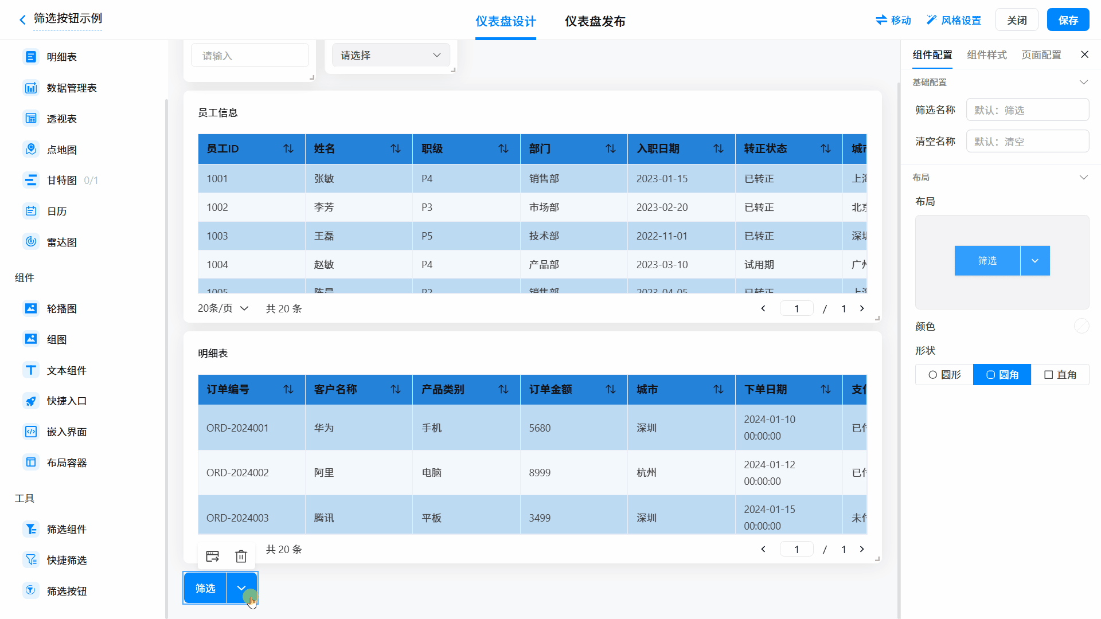Click the 移动 link

[893, 20]
